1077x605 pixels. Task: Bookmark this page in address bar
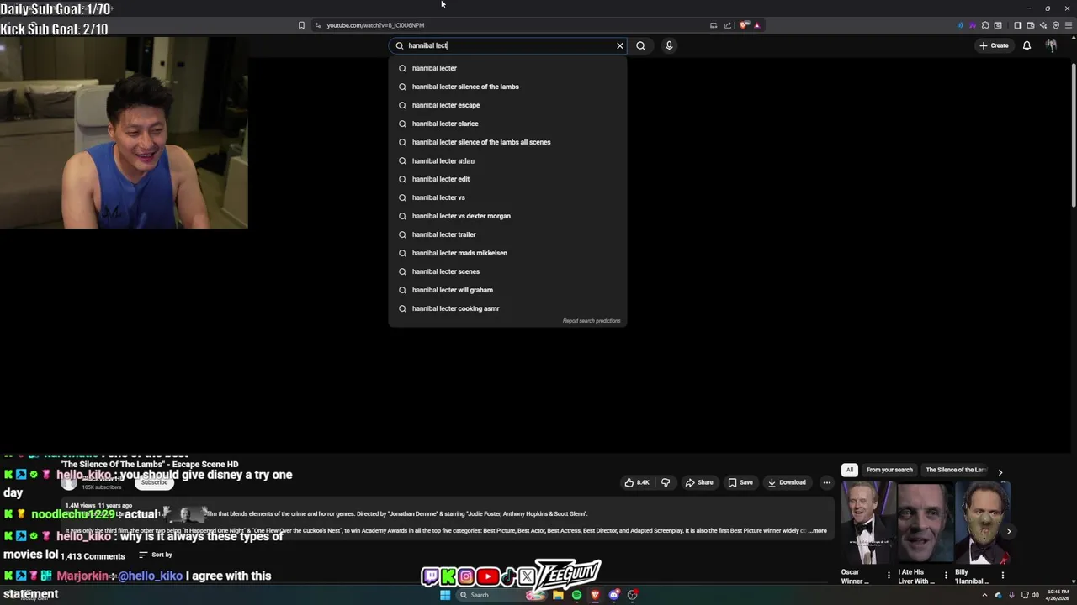pos(301,25)
